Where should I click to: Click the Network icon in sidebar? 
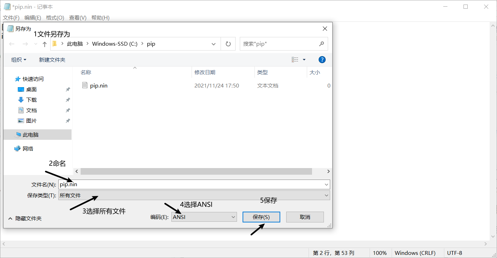pos(17,149)
